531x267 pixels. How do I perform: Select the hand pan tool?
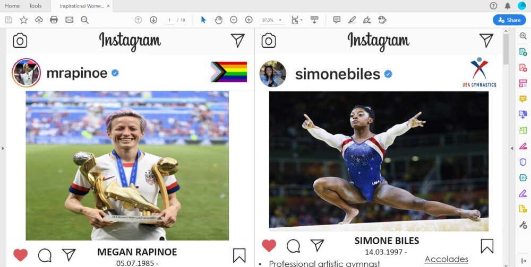pos(218,20)
